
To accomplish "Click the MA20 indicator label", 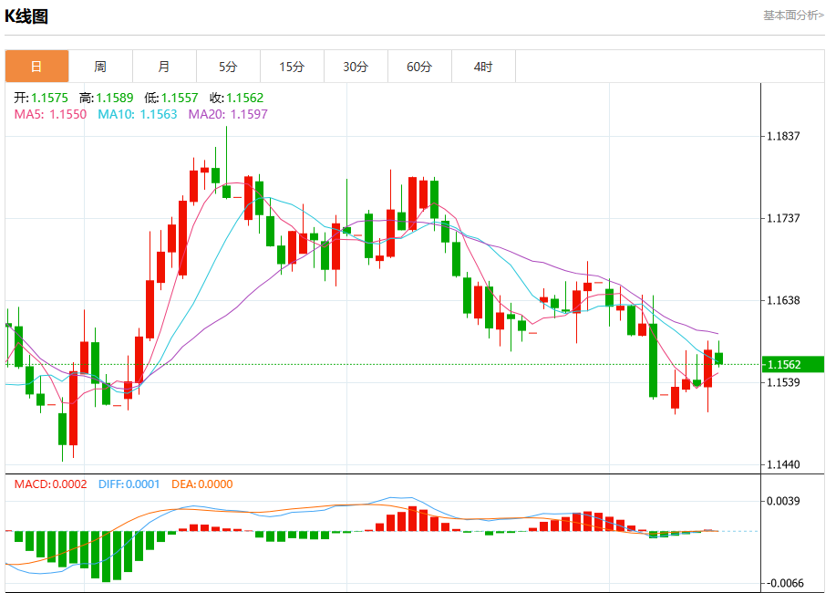I will coord(228,114).
